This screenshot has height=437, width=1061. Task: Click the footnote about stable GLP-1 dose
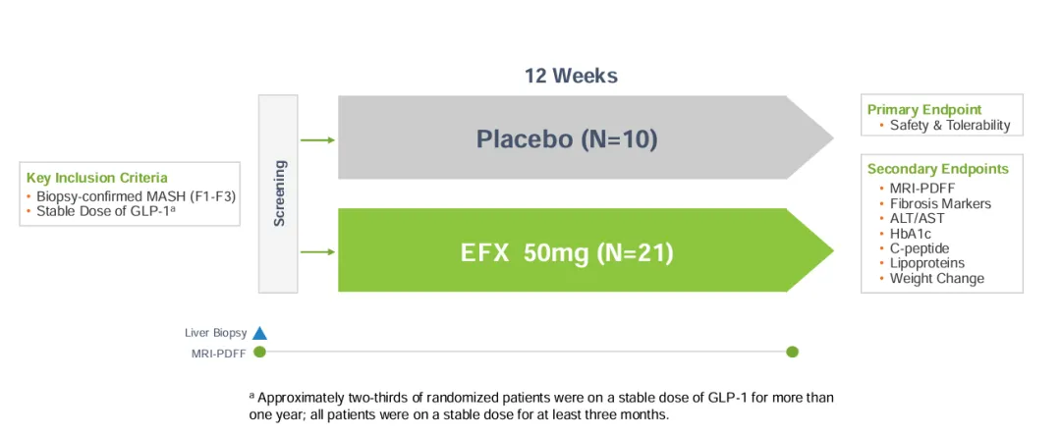point(541,406)
